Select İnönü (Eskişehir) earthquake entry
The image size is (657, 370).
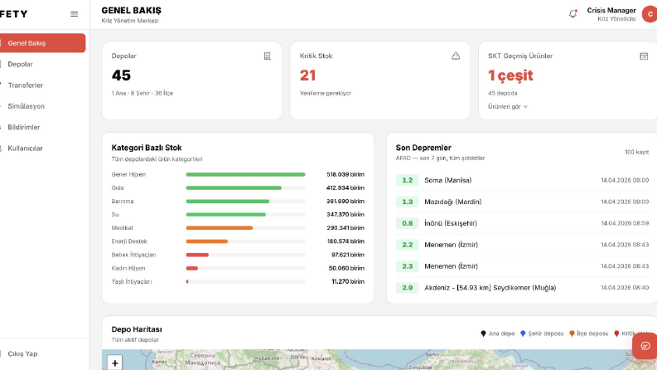point(522,223)
